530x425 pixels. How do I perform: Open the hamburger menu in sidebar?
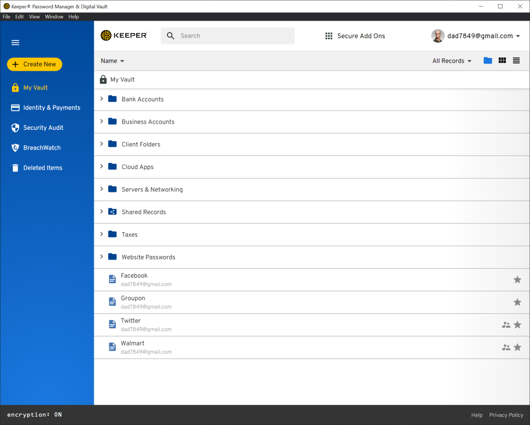point(15,42)
